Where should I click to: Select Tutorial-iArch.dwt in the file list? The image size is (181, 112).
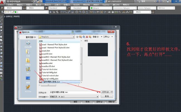50,69
